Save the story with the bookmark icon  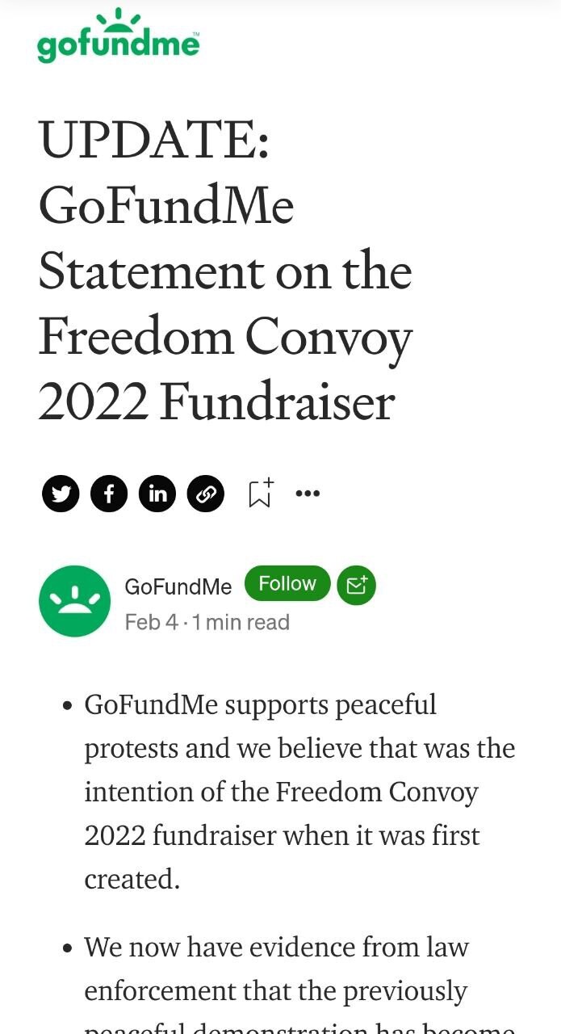(x=260, y=493)
